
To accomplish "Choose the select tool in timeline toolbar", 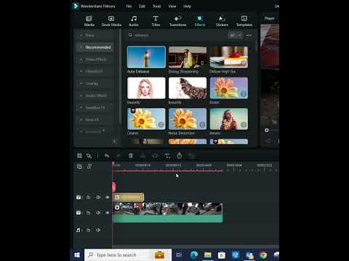I will pyautogui.click(x=89, y=156).
